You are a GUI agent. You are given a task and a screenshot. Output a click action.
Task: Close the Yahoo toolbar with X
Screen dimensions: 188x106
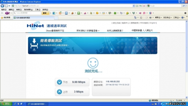tap(2, 13)
